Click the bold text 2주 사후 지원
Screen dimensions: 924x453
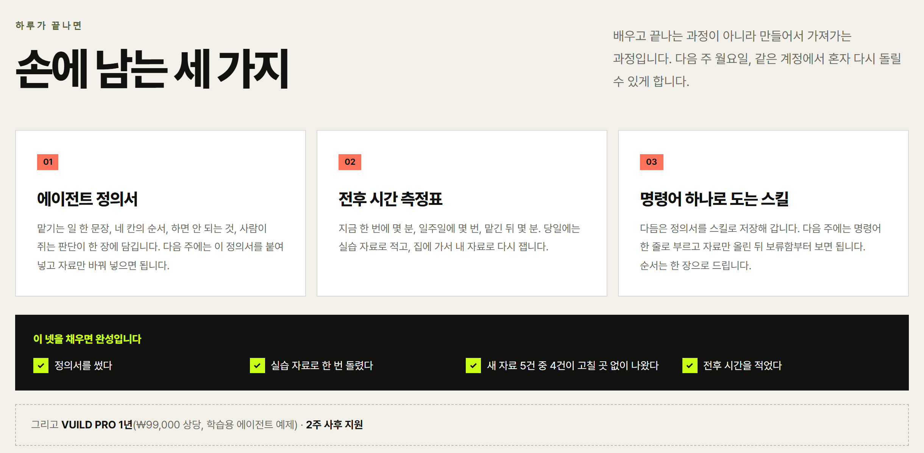click(334, 425)
